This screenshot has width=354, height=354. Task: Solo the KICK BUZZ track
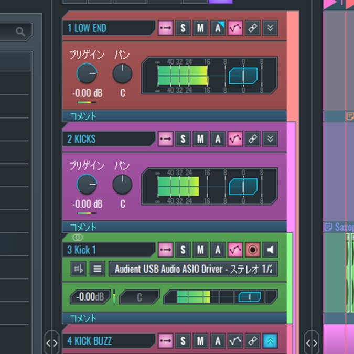183,341
